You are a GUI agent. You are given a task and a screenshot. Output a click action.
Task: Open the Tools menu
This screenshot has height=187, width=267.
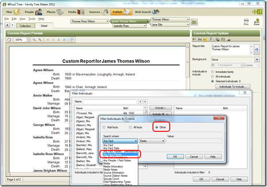tap(32, 19)
